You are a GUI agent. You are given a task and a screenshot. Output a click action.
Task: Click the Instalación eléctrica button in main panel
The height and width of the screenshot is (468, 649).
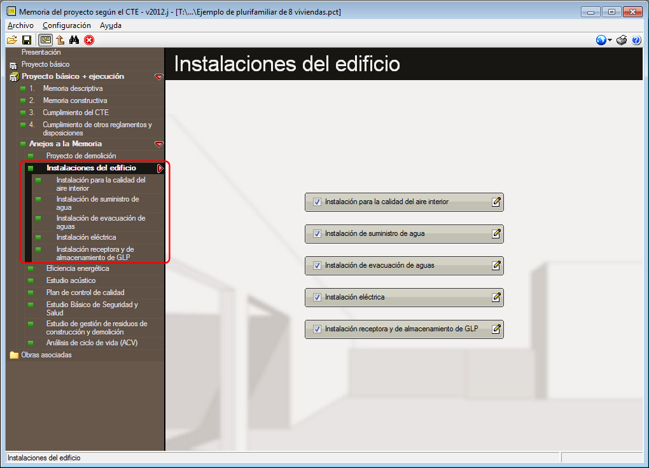[404, 298]
